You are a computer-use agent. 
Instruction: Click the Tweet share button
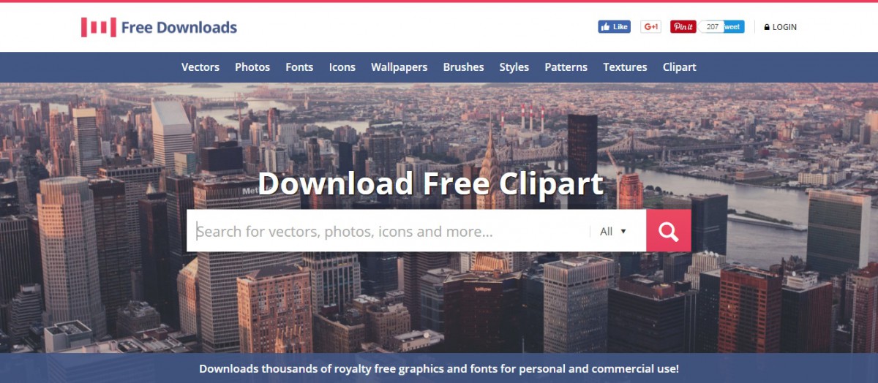733,27
